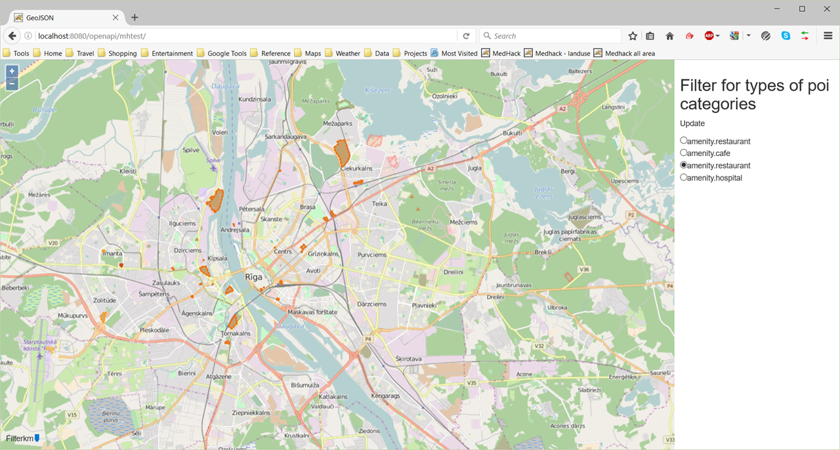Reload the current page
Viewport: 840px width, 450px height.
(x=466, y=36)
